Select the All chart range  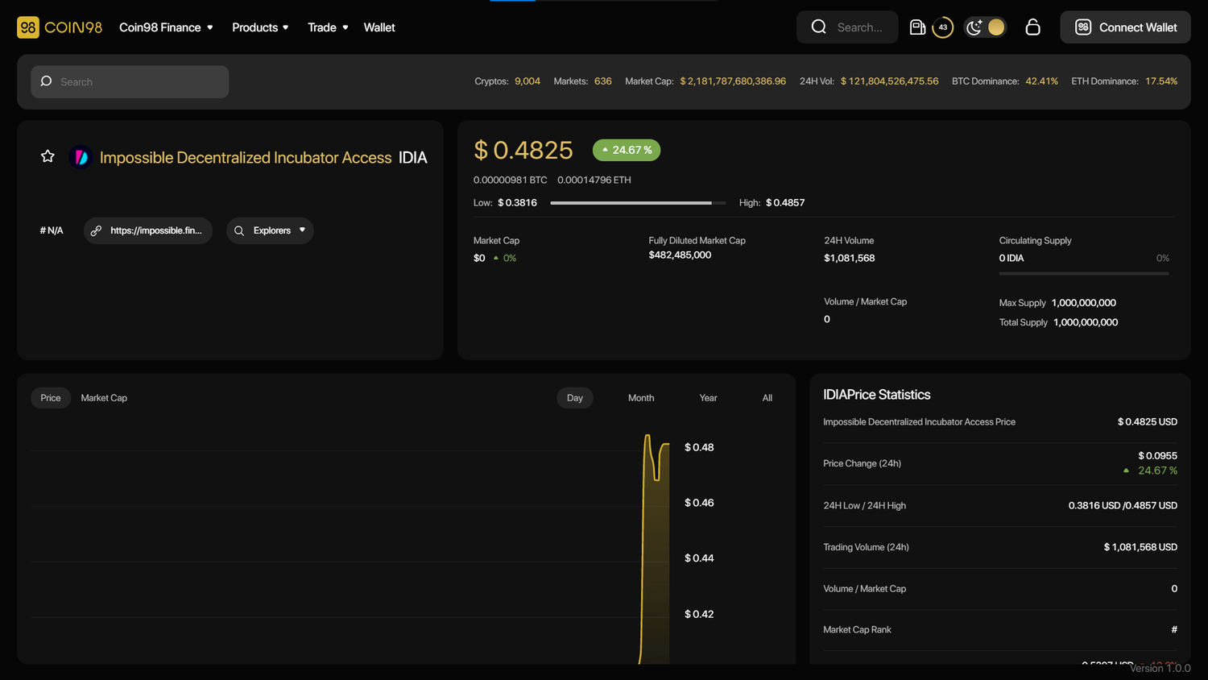(767, 398)
